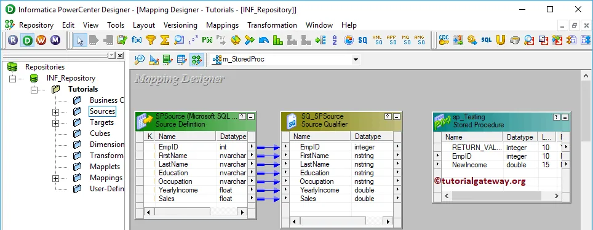593x230 pixels.
Task: Open the Tools menu
Action: click(116, 25)
